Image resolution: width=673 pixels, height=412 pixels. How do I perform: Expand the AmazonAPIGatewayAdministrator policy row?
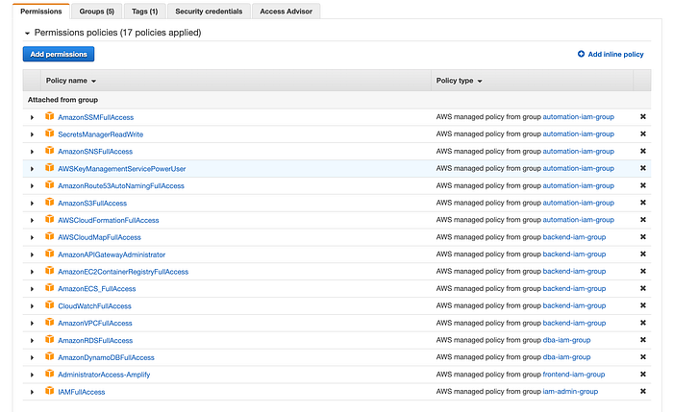click(32, 254)
